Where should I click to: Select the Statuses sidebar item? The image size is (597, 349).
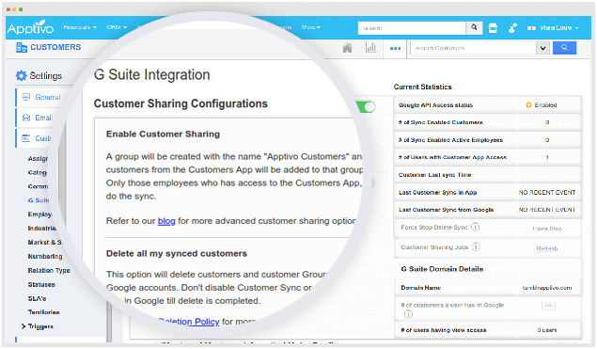(x=41, y=285)
